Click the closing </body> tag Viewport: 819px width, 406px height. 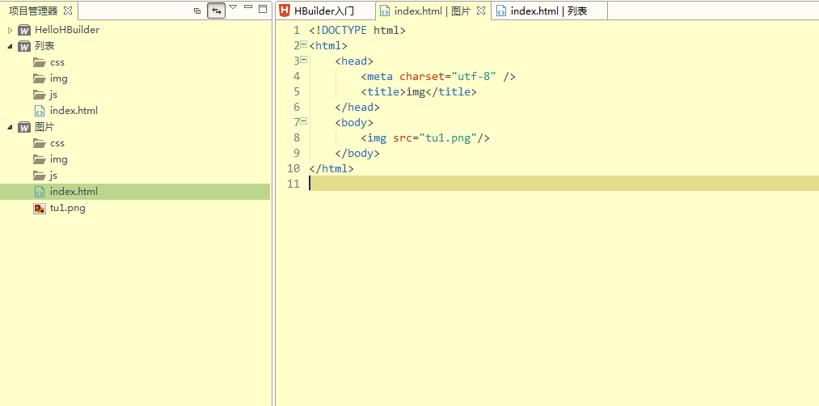click(357, 153)
